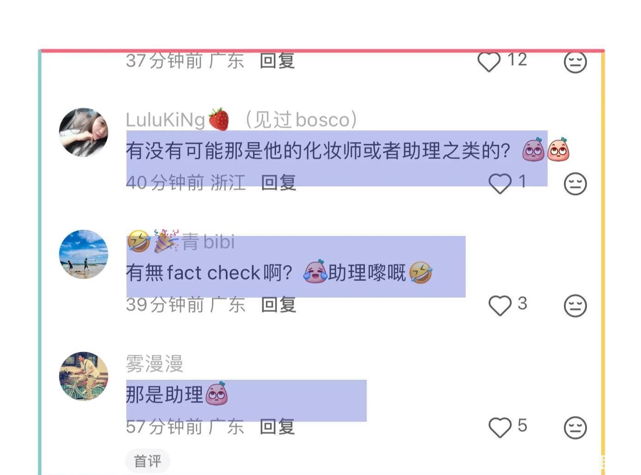Reply to the 57分钟前 广东 comment
The image size is (641, 475).
coord(277,426)
